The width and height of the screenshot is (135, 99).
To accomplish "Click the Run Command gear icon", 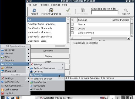I will 2,86.
